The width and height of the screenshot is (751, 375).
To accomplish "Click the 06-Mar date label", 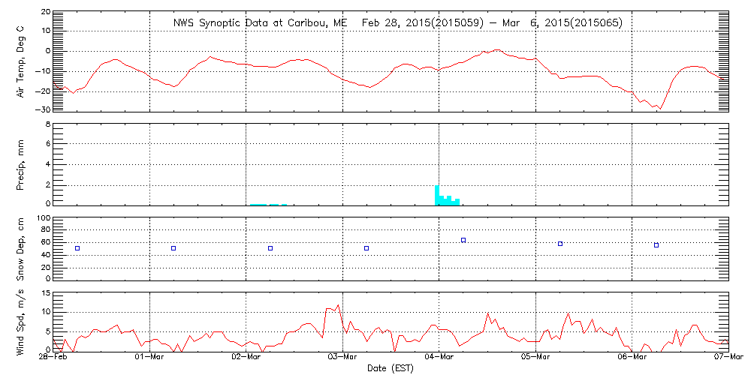I will (632, 358).
